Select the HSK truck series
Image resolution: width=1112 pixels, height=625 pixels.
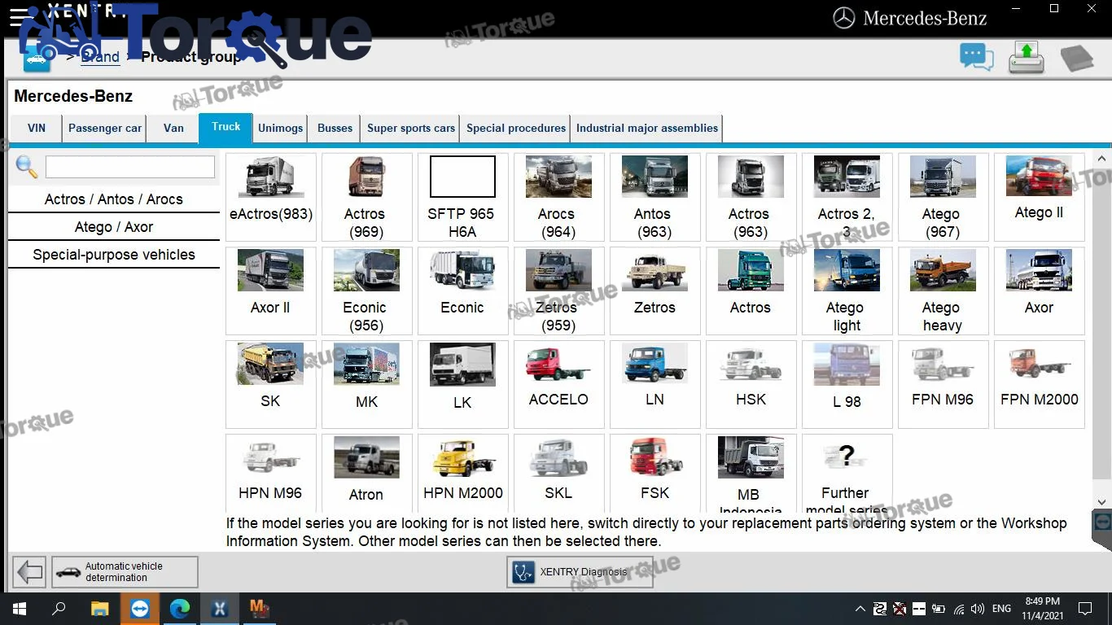(751, 384)
